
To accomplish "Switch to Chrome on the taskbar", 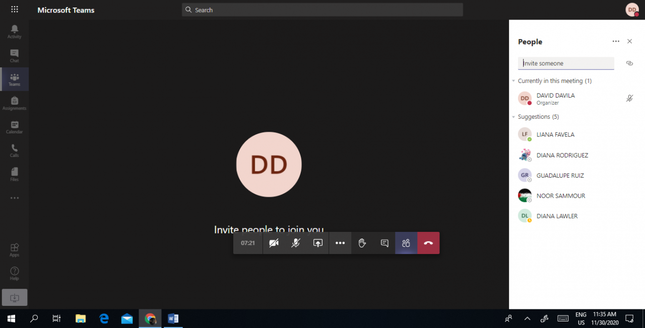I will point(150,318).
